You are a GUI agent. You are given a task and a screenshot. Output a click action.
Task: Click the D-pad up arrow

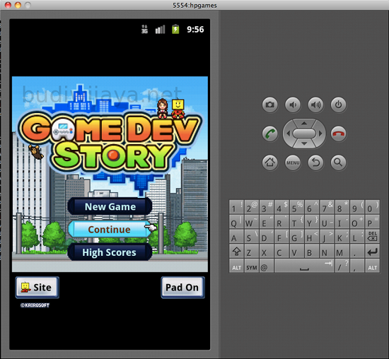pos(304,123)
